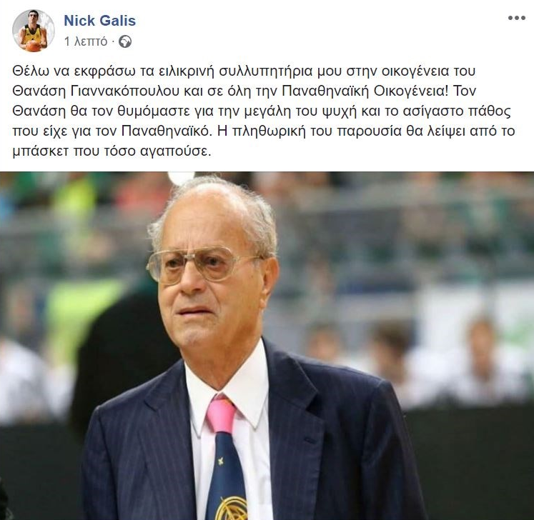Viewport: 534px width, 520px height.
Task: Open Nick Galis profile picture avatar
Action: 34,31
